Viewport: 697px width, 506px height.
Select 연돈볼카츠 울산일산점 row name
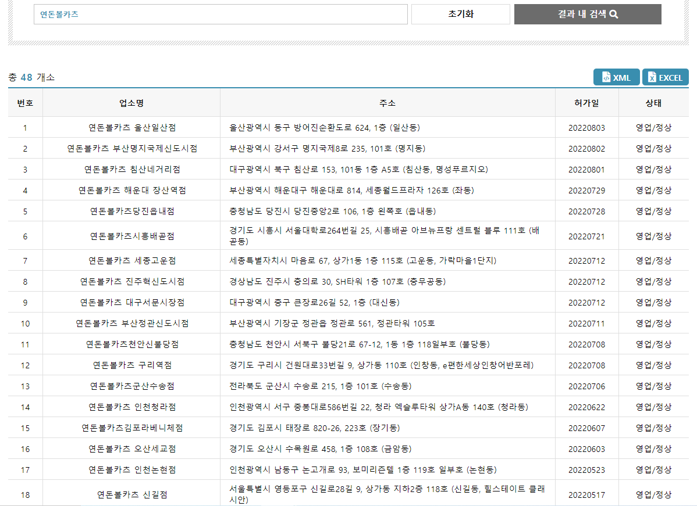(132, 128)
